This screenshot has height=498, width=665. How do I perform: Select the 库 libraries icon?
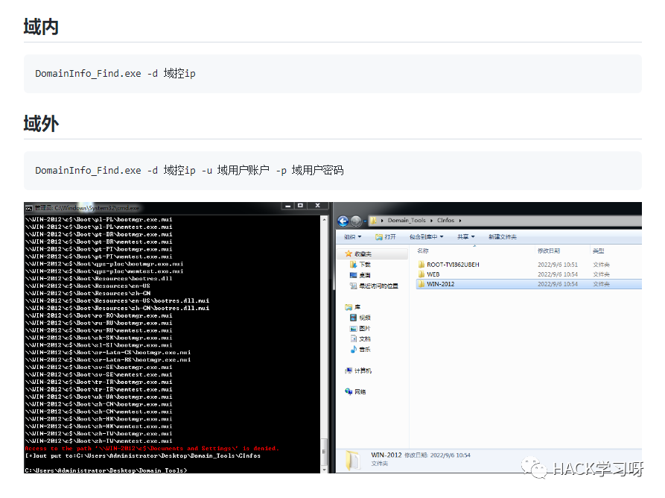point(349,307)
